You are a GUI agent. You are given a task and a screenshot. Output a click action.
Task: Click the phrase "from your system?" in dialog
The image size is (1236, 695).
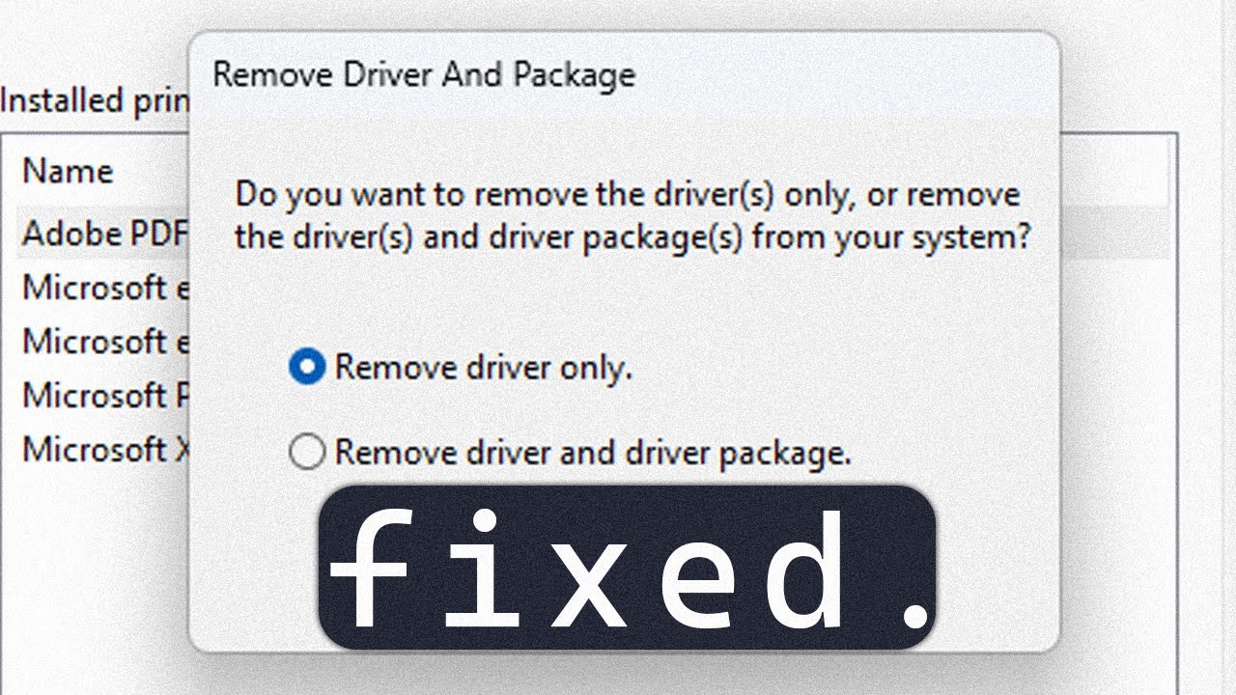click(x=891, y=236)
